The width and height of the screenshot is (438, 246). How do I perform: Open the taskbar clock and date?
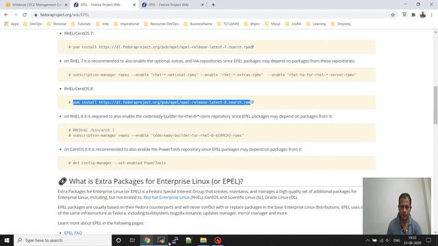click(412, 241)
